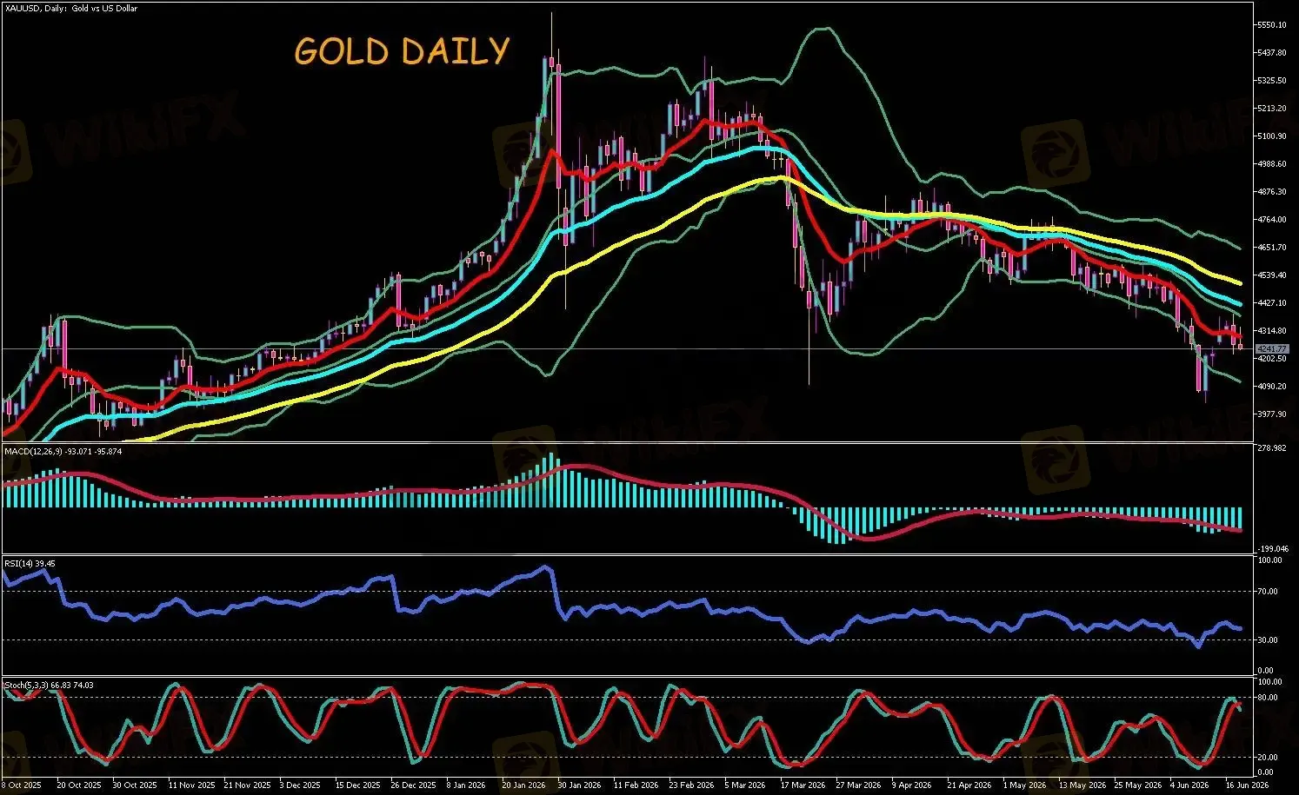1299x795 pixels.
Task: Click the RSI(14) 39.45 indicator label
Action: 30,564
